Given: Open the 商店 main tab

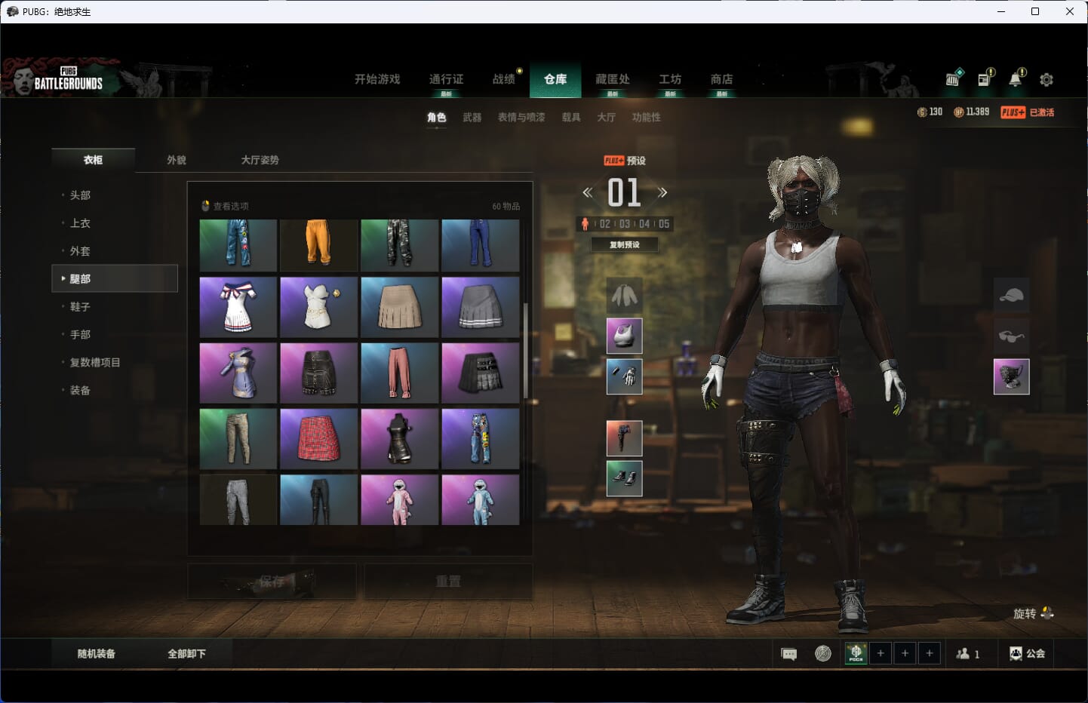Looking at the screenshot, I should [721, 79].
